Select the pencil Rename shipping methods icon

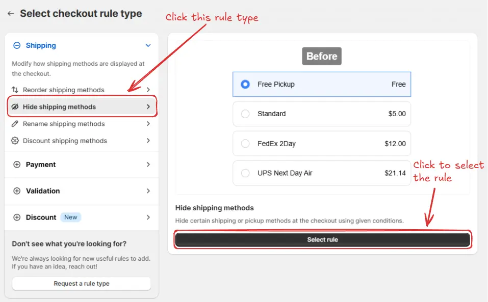(14, 124)
